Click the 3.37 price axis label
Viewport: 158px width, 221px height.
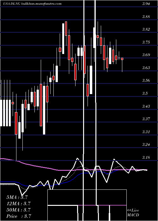click(146, 119)
